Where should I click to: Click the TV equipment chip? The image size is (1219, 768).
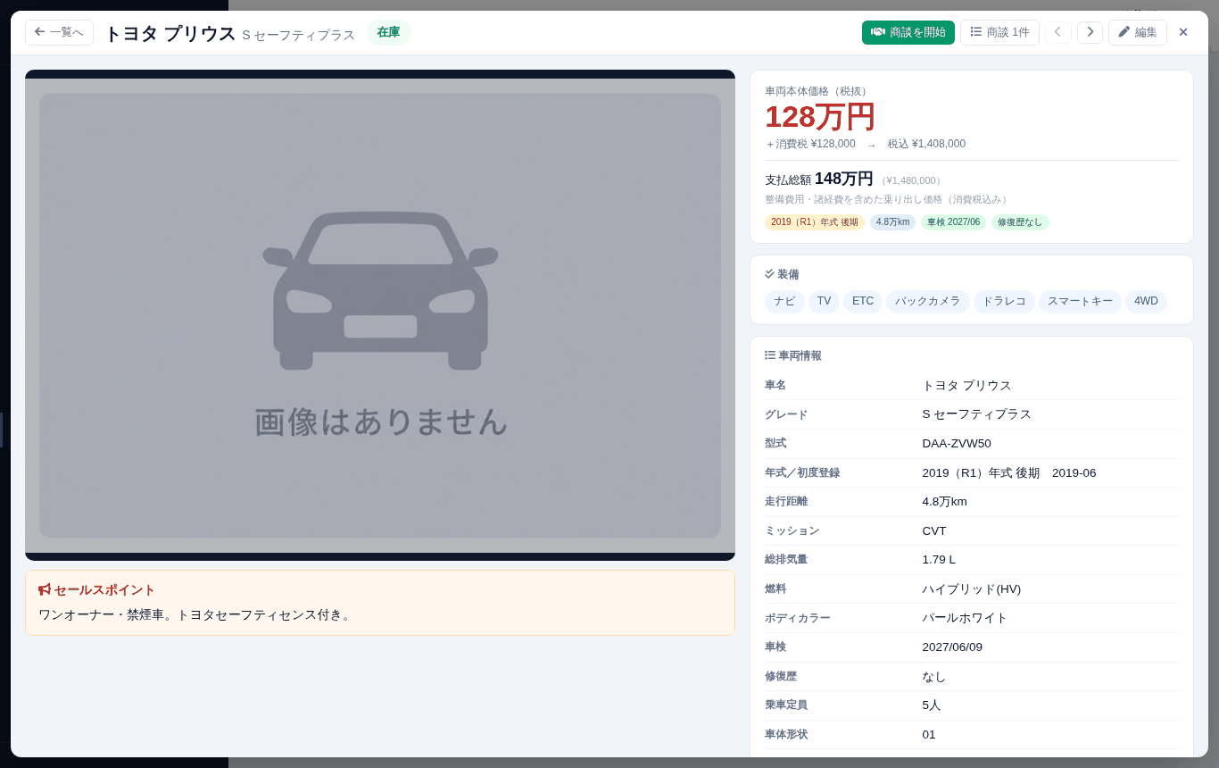pyautogui.click(x=824, y=302)
